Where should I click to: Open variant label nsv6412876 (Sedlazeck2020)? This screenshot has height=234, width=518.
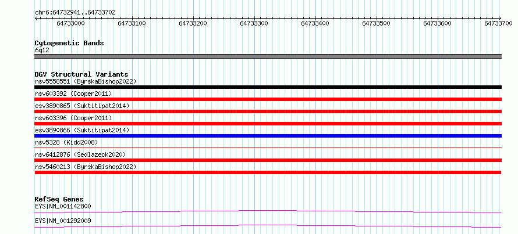(80, 154)
